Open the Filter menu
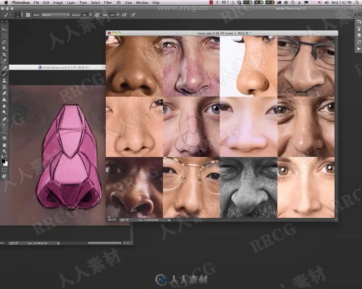The height and width of the screenshot is (289, 362). [x=108, y=3]
